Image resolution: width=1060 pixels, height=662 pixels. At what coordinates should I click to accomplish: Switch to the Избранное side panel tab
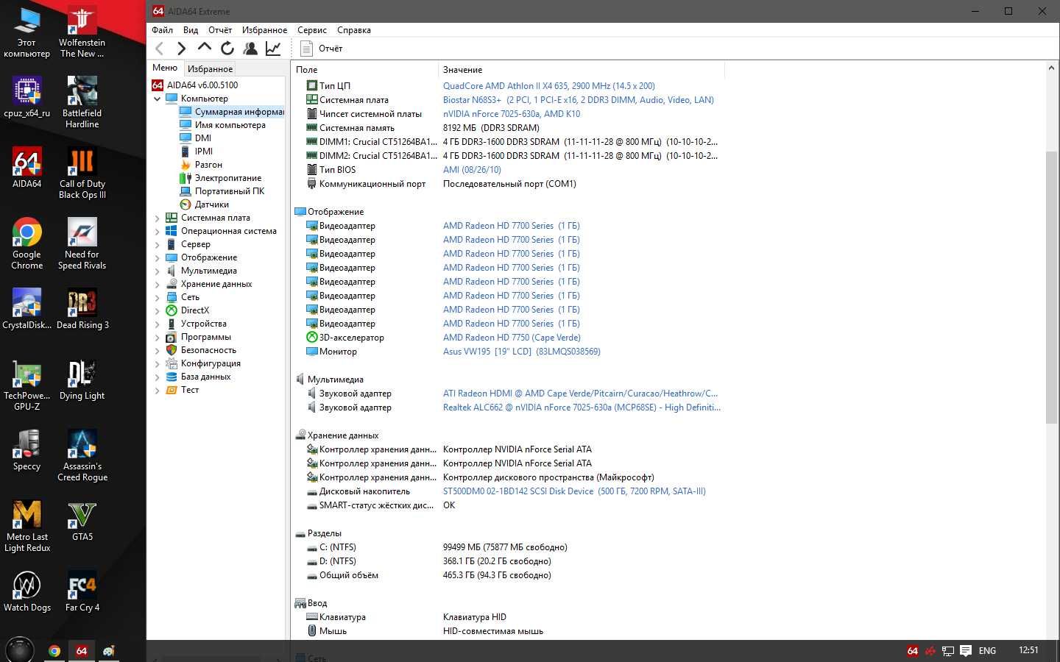tap(210, 69)
